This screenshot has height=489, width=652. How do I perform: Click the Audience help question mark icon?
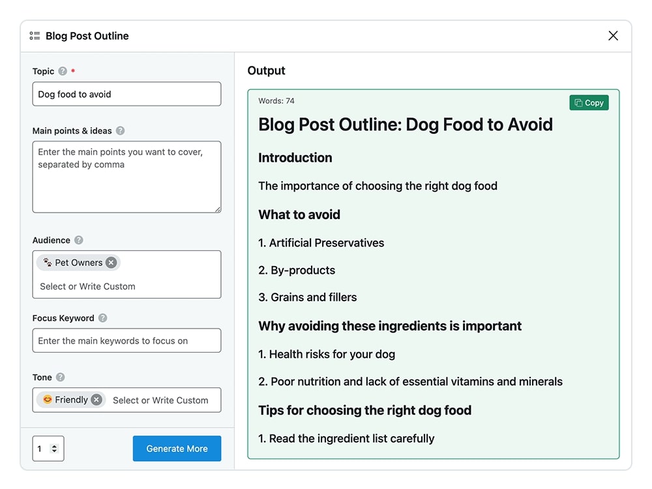pyautogui.click(x=79, y=240)
